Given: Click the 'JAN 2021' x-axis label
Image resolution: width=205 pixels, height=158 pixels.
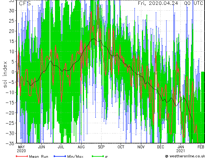Looking at the screenshot, I should click(180, 149).
